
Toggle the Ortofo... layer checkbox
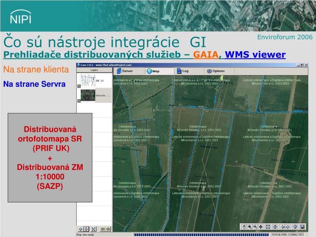[79, 101]
